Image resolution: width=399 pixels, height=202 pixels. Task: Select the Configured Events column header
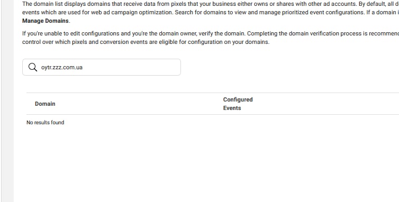[238, 104]
